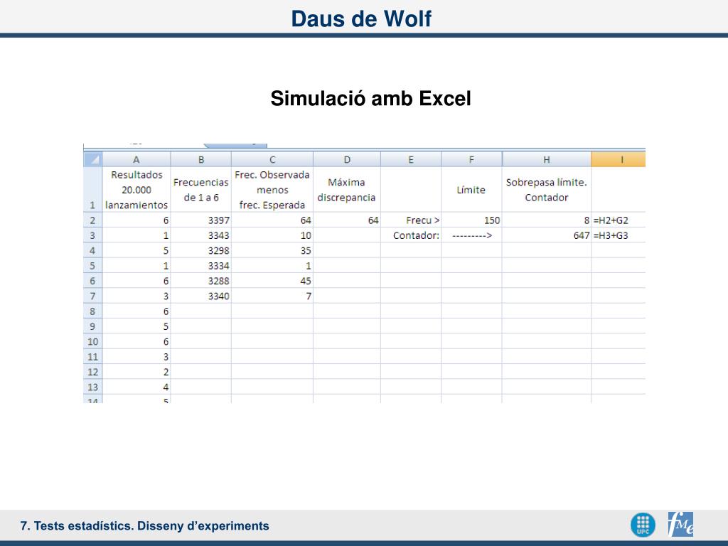Screen dimensions: 728x546
Task: Click formula cell '=H2+G2'
Action: click(619, 220)
